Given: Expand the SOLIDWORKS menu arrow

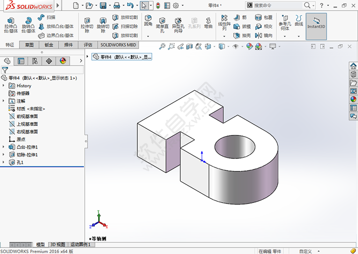Looking at the screenshot, I should 58,5.
